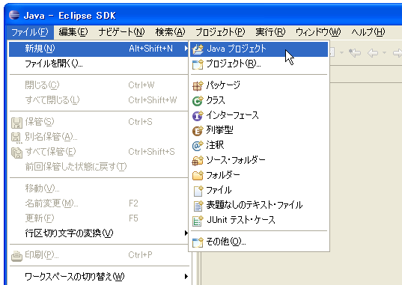Click the blank file icon beside ファイル
The image size is (402, 285).
point(198,191)
